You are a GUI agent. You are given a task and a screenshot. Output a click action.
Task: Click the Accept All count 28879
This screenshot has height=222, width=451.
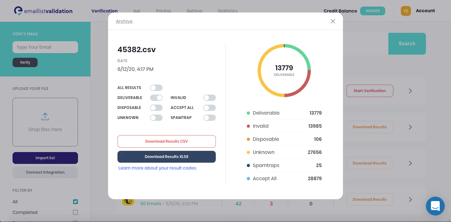click(315, 179)
